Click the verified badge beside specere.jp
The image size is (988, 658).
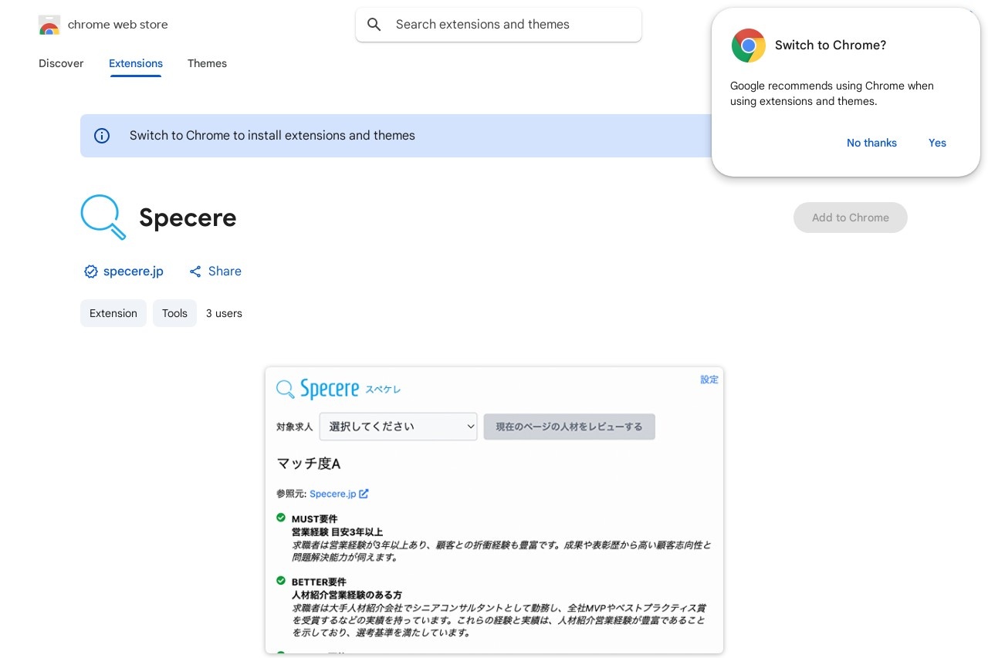coord(90,272)
